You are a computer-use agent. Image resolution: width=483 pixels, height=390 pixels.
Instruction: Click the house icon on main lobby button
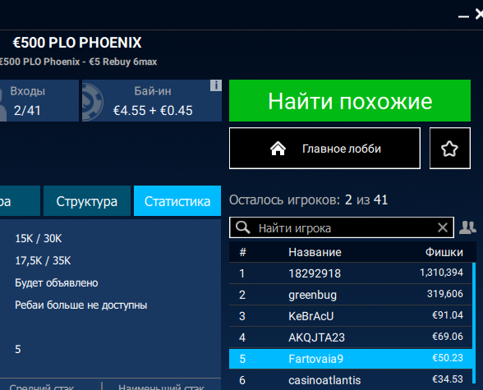click(x=278, y=149)
